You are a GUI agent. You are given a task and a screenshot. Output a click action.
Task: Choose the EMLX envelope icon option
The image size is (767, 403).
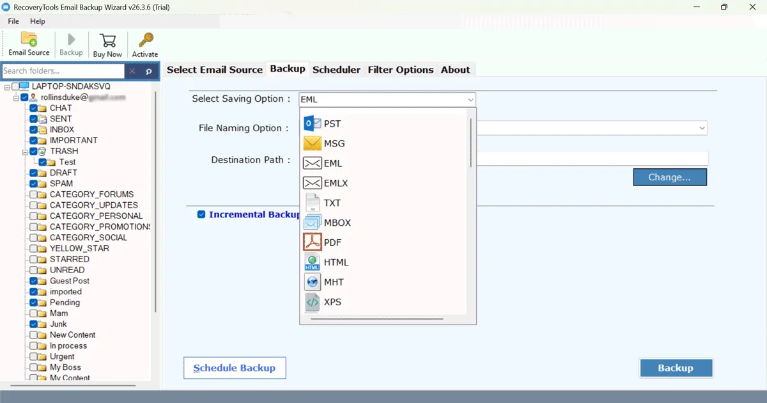tap(312, 183)
